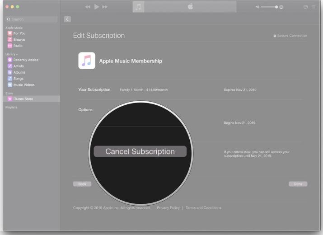Click the 'If you cancel now' notice text
The width and height of the screenshot is (323, 235).
pos(257,154)
